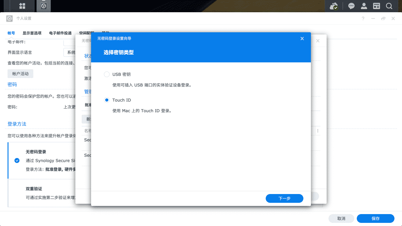The width and height of the screenshot is (402, 226).
Task: Close the 无密码登录设置向导 wizard dialog
Action: point(302,39)
